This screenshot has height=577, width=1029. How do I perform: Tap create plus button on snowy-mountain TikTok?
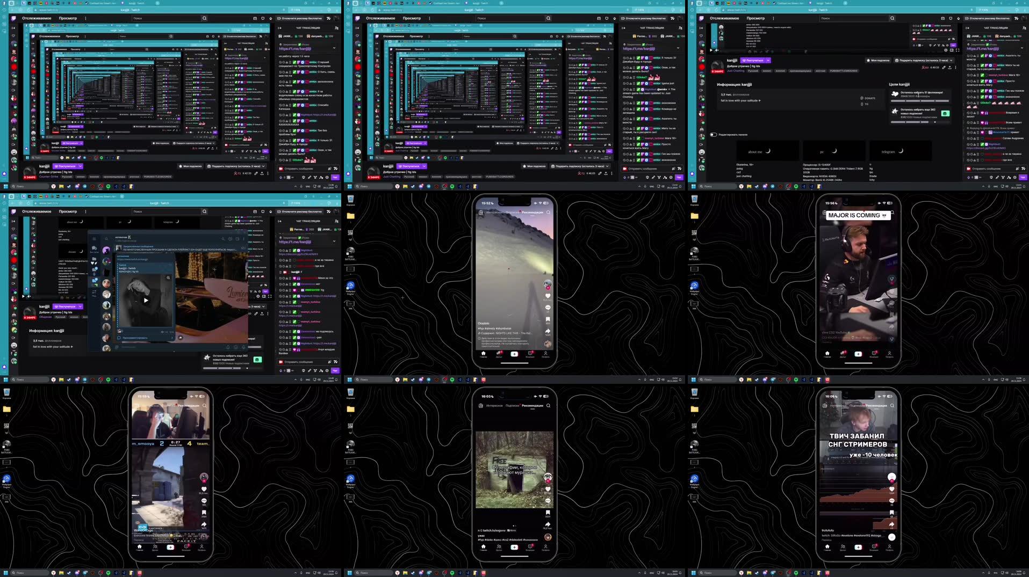(514, 354)
